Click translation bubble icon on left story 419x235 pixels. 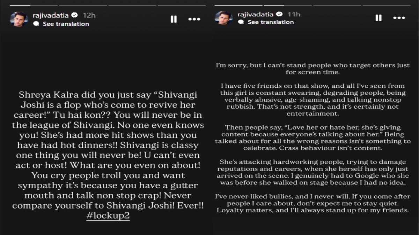(x=36, y=24)
